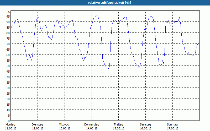Screen dimensions: 210x131
Task: Click the chart title "relative Luftfeuchtigkeit [%]"
Action: tap(109, 3)
